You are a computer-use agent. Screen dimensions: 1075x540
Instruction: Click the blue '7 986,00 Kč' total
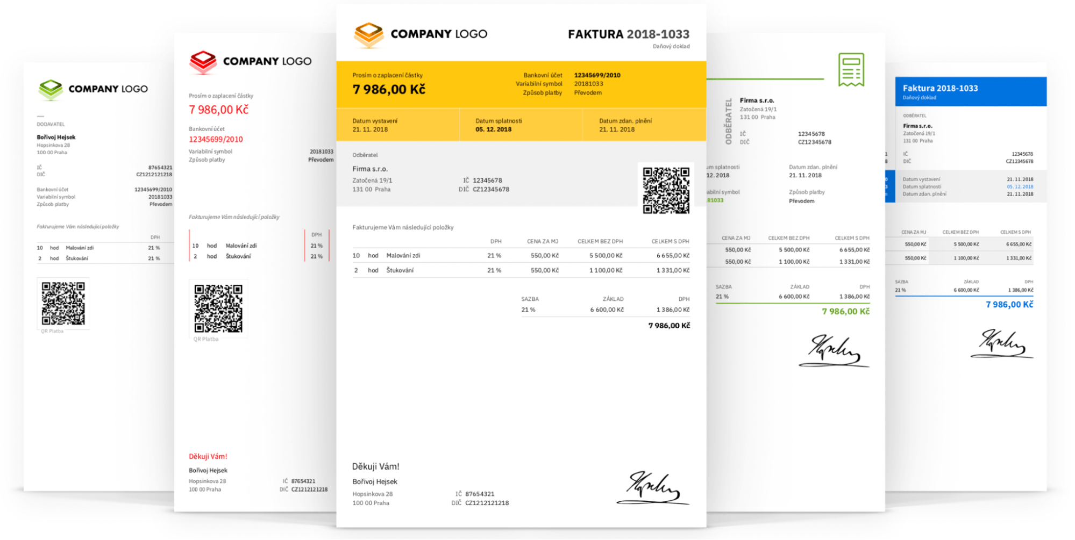(1009, 305)
